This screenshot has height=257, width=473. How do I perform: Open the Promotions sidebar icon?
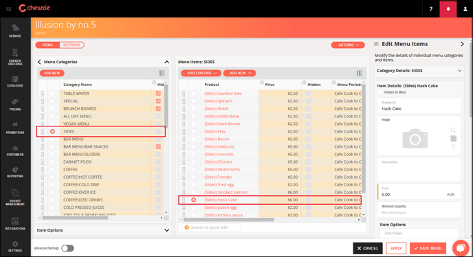[x=15, y=128]
